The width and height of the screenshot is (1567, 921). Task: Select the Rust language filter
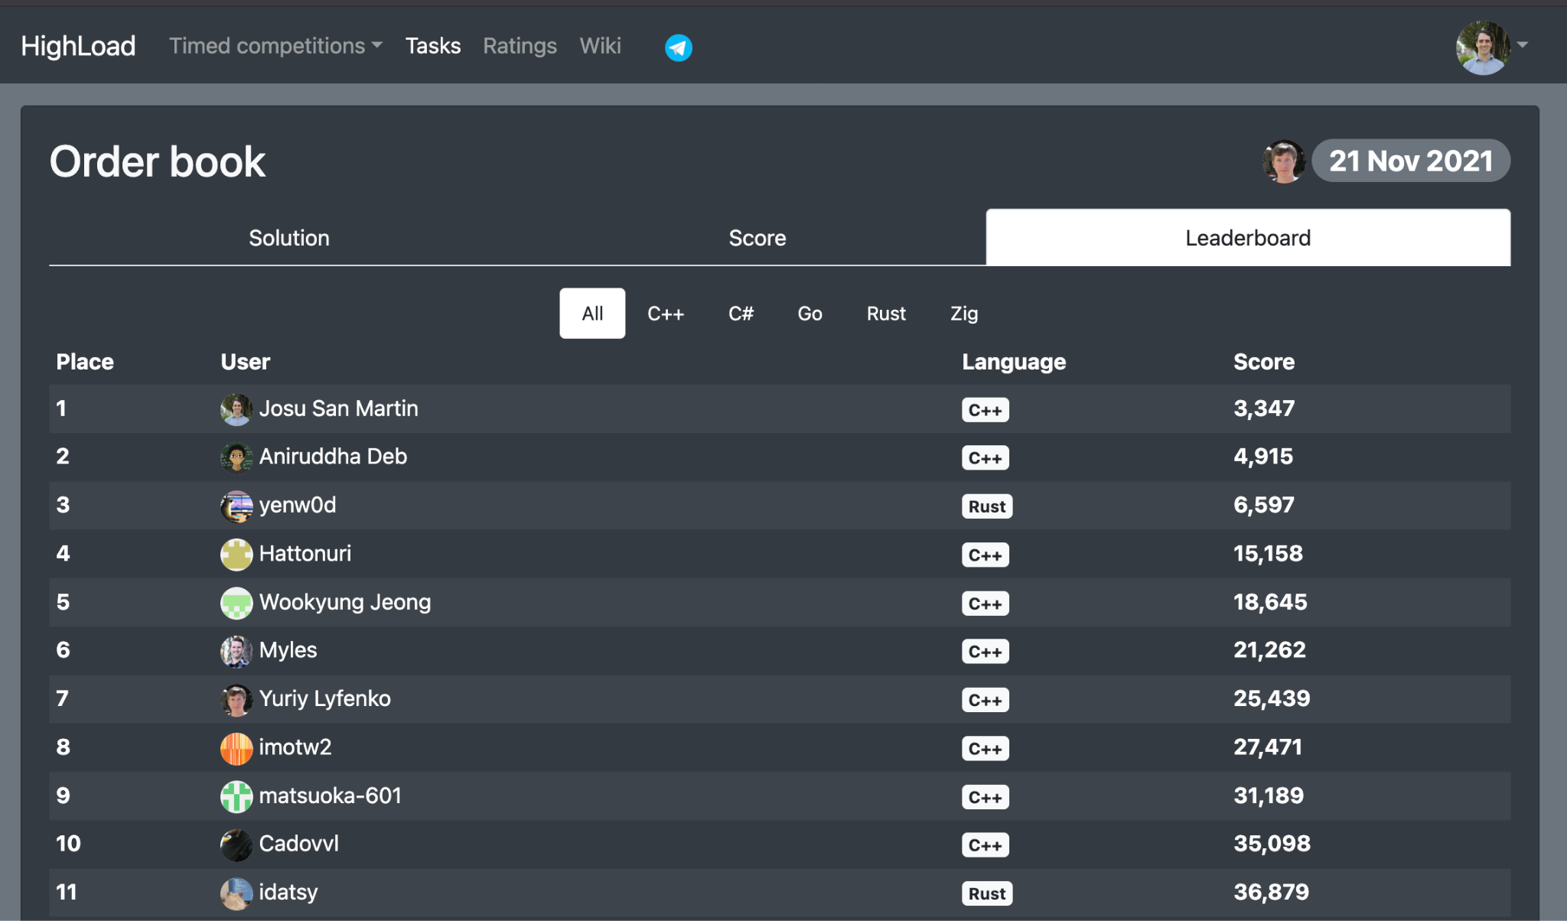pyautogui.click(x=885, y=313)
